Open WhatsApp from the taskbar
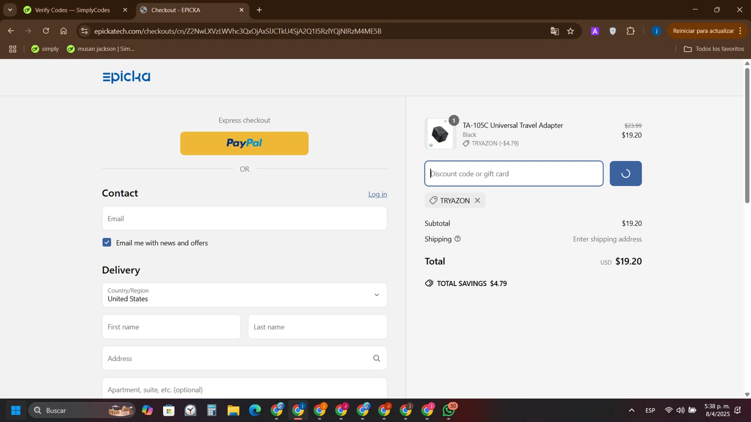Viewport: 751px width, 422px height. click(450, 410)
